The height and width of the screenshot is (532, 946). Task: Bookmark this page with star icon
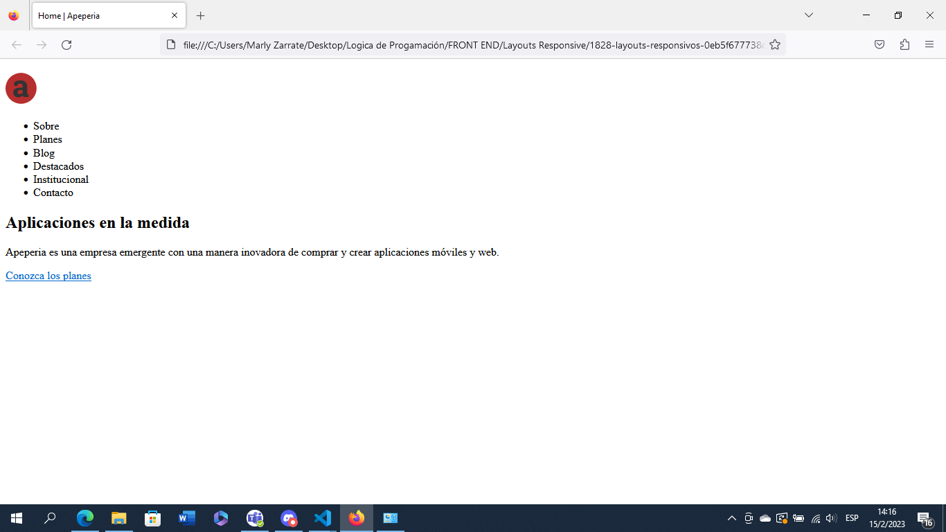click(x=775, y=45)
